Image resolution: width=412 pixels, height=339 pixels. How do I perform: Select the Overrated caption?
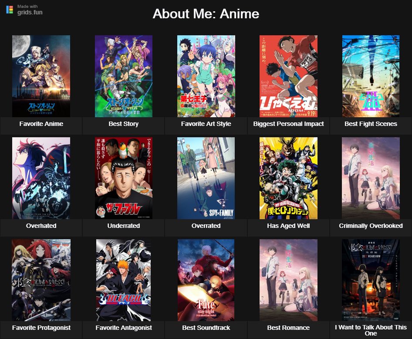click(206, 226)
